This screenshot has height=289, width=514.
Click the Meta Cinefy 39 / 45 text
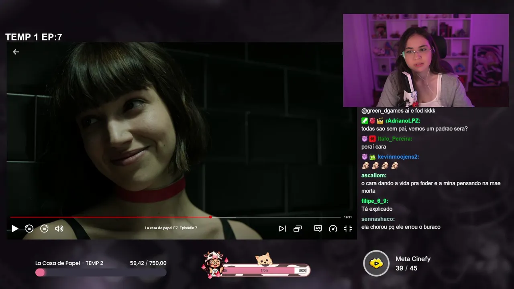pyautogui.click(x=406, y=268)
